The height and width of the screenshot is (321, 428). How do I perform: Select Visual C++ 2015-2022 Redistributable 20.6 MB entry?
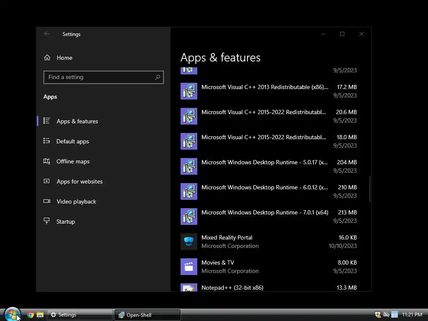[x=269, y=116]
